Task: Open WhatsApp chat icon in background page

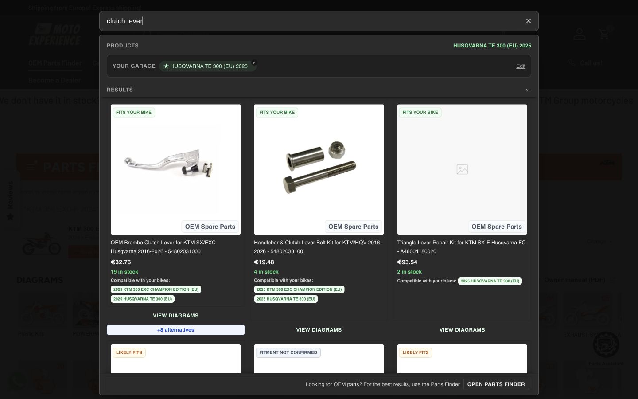Action: click(17, 380)
